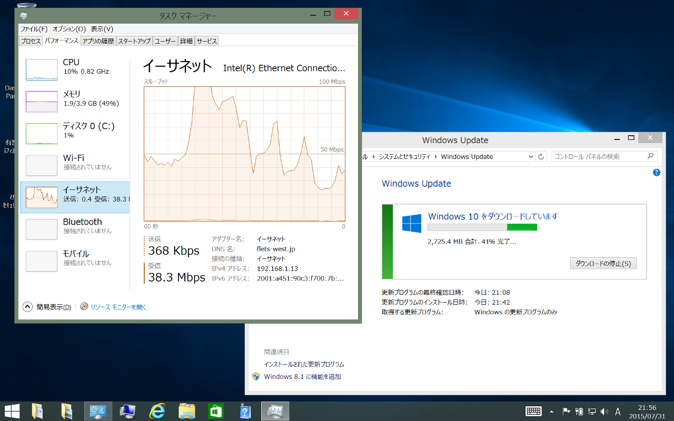Select the イーサネット item in sidebar
674x421 pixels.
click(75, 197)
